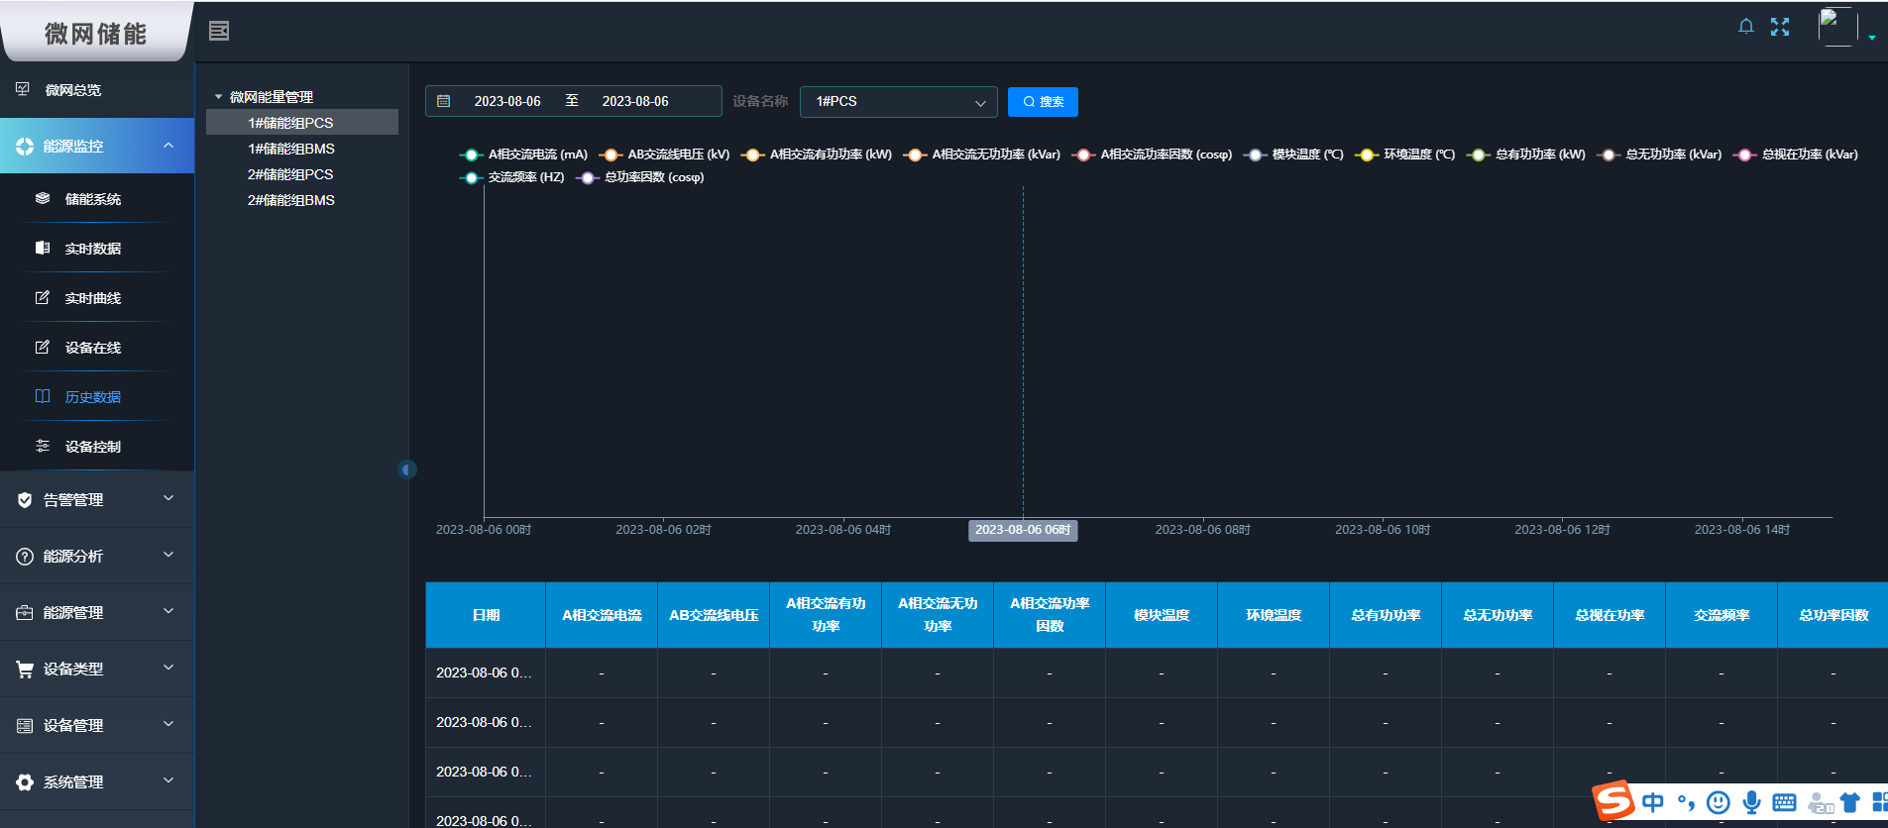
Task: Click the 能源分析 question-circle icon
Action: coord(25,557)
